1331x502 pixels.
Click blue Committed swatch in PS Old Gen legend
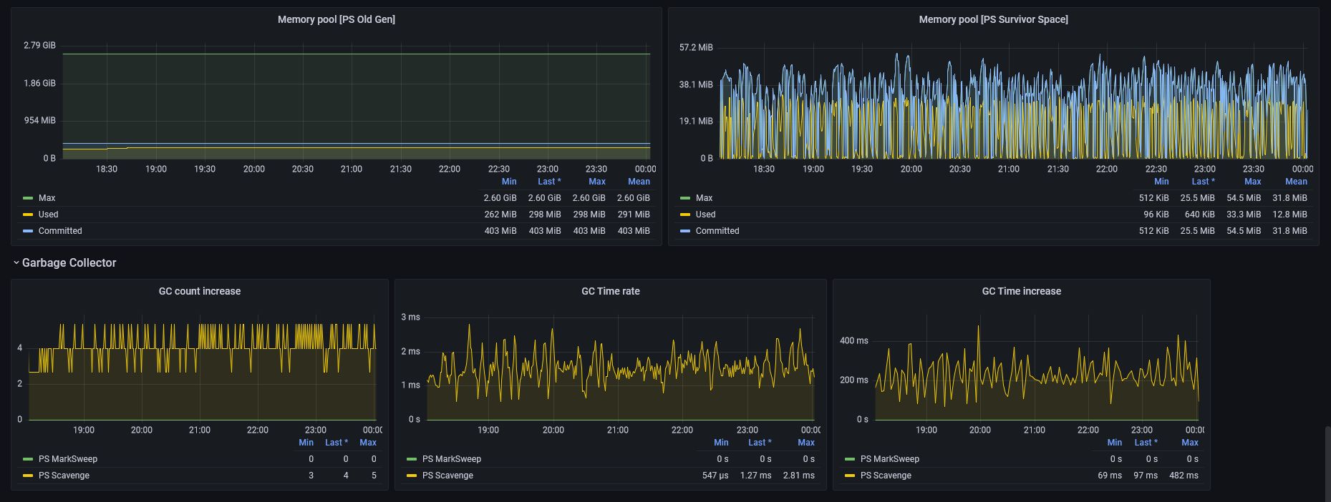coord(28,231)
